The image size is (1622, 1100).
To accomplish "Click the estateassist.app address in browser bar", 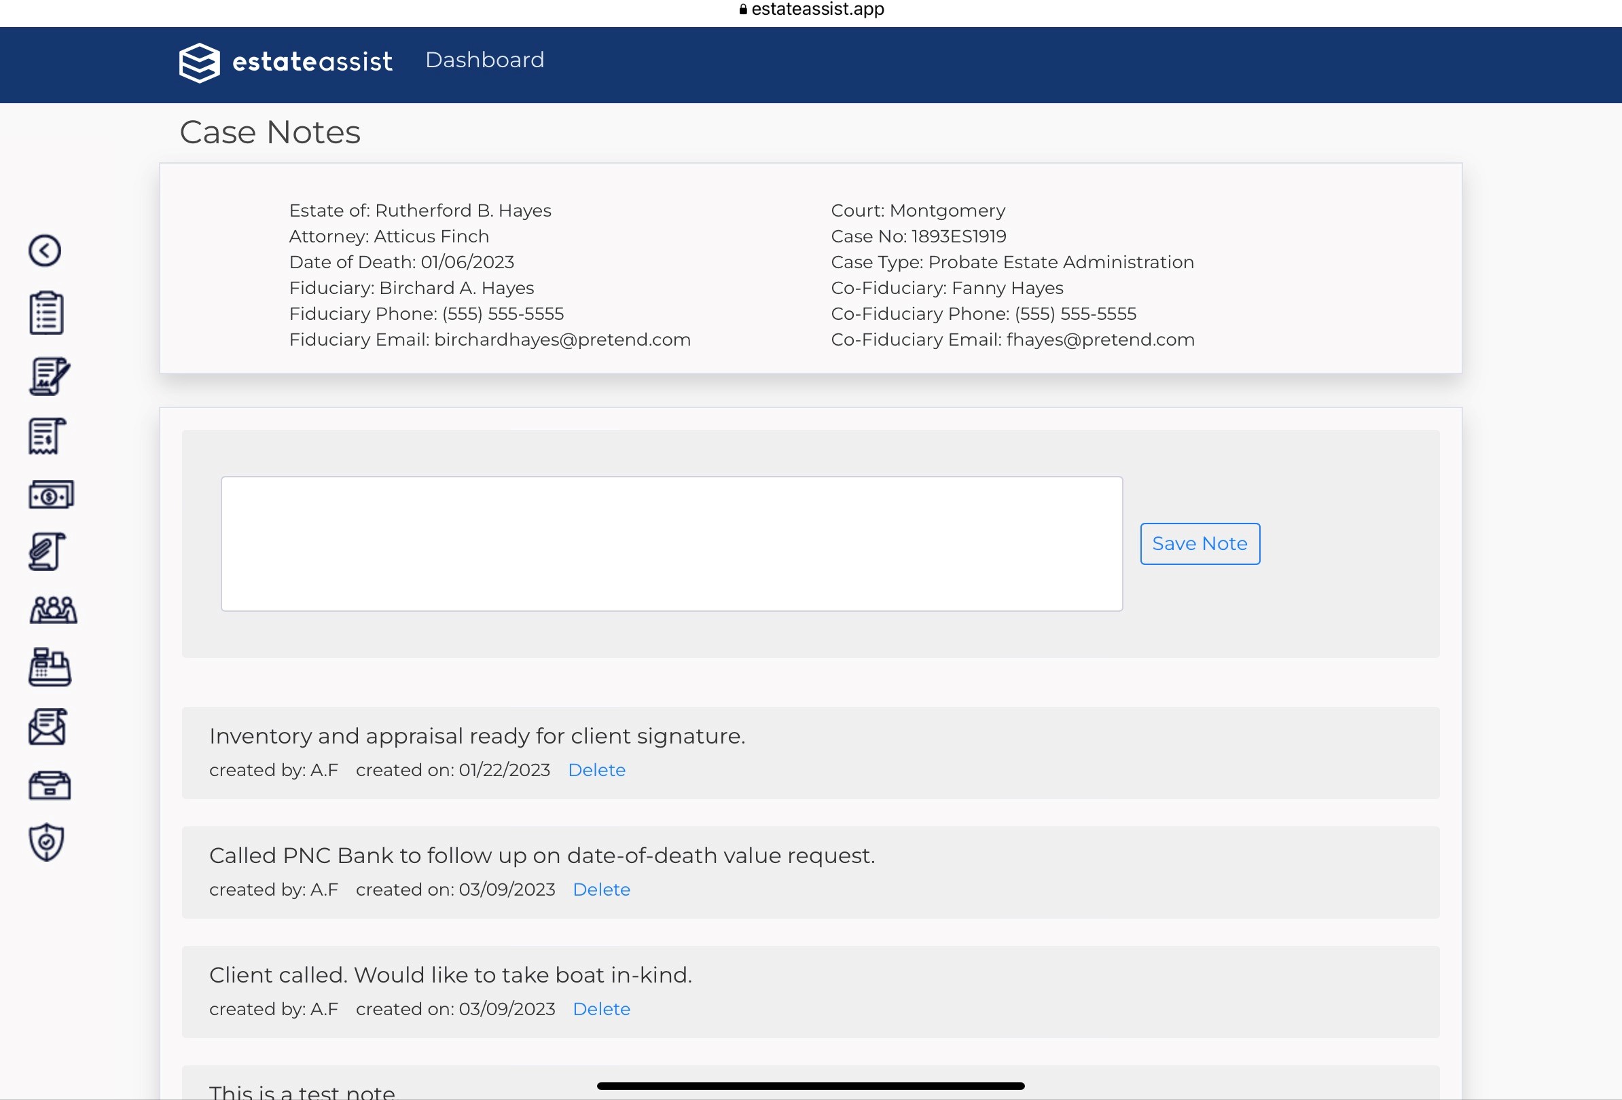I will (x=812, y=9).
